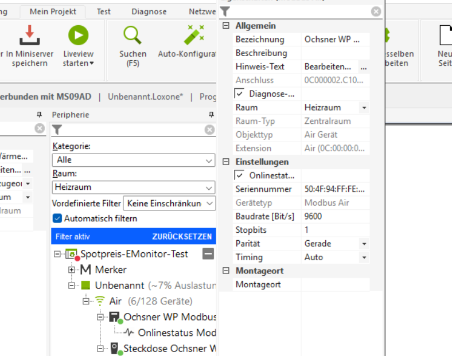Click the funnel icon in the properties panel
The width and height of the screenshot is (452, 356).
coord(225,11)
